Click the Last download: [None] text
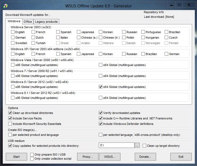Screen dimensions: 197x166 (159, 17)
